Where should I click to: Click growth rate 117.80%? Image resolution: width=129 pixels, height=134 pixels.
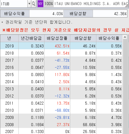62,75
